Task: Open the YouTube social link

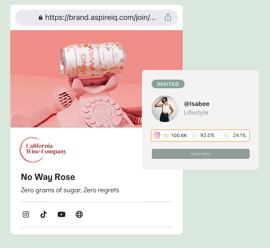Action: [x=61, y=214]
